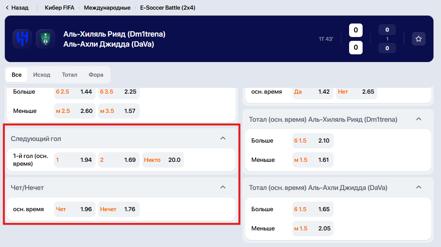
Task: Collapse the Следующий гол section
Action: click(x=223, y=138)
